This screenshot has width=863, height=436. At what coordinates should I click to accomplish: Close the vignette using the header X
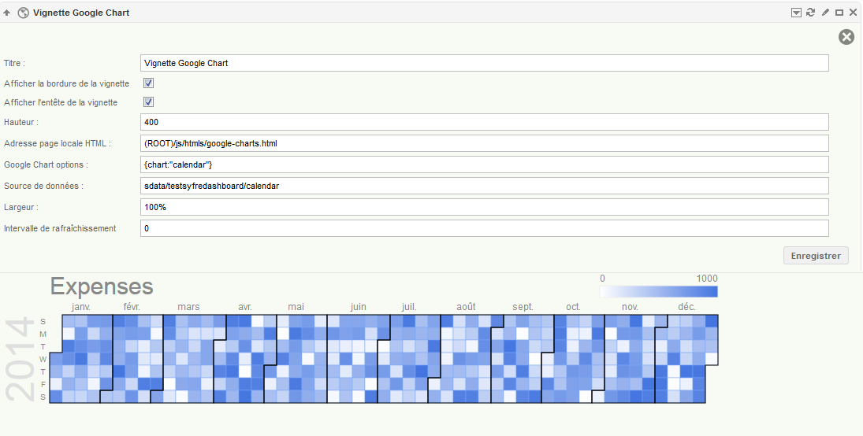click(x=853, y=13)
